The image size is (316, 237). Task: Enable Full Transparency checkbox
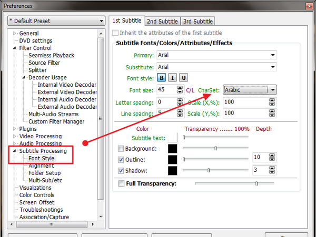click(121, 183)
